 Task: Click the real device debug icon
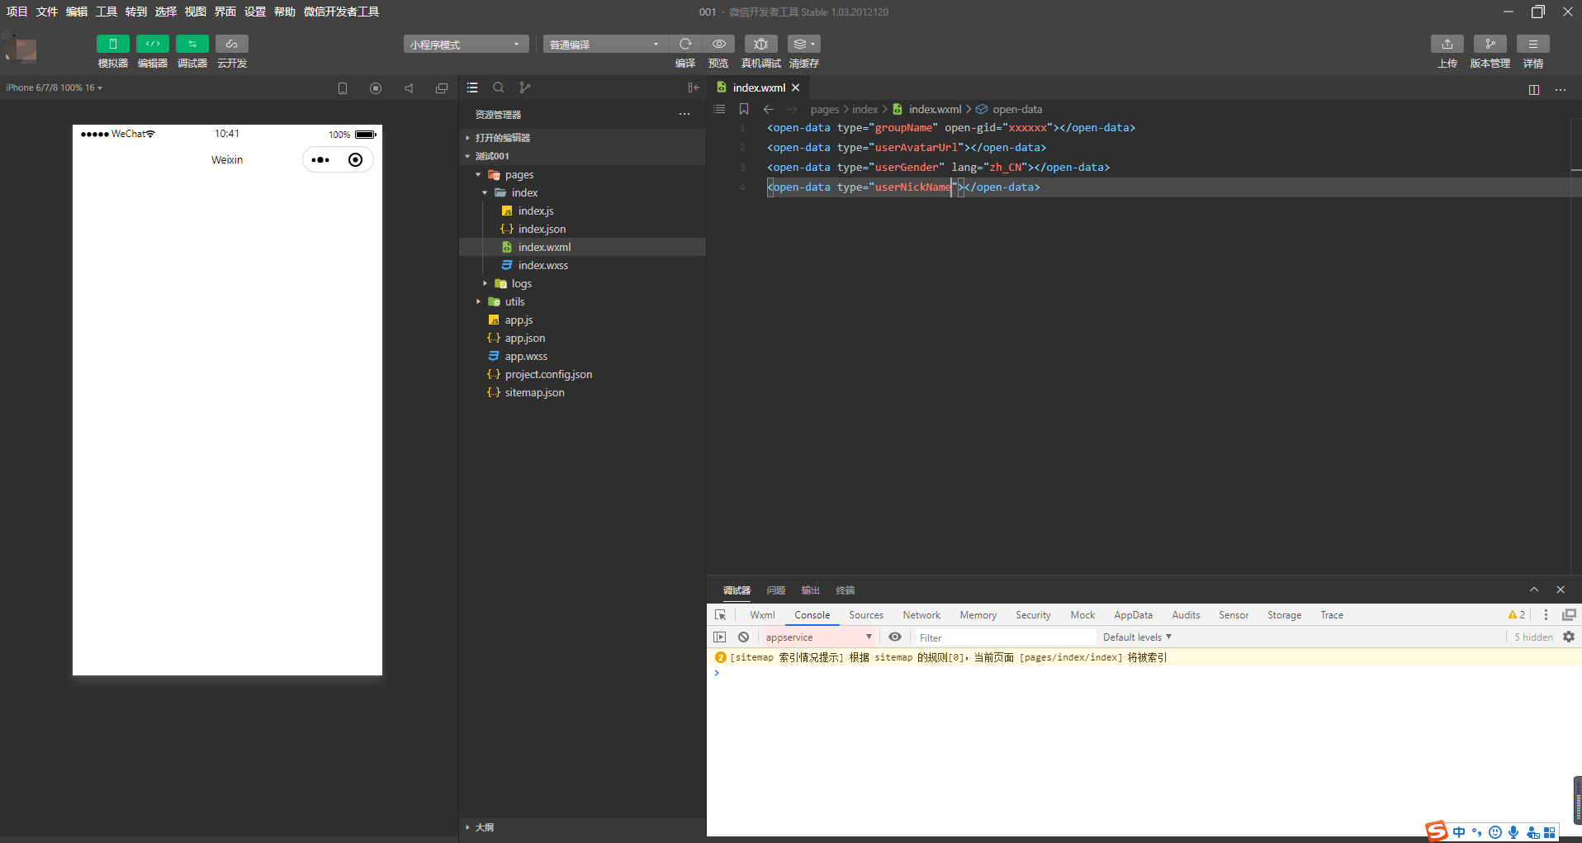pyautogui.click(x=761, y=44)
